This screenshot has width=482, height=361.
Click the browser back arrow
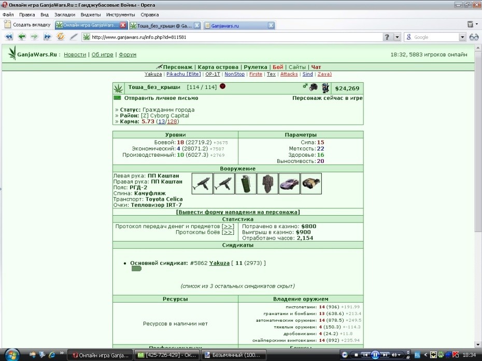pos(22,37)
